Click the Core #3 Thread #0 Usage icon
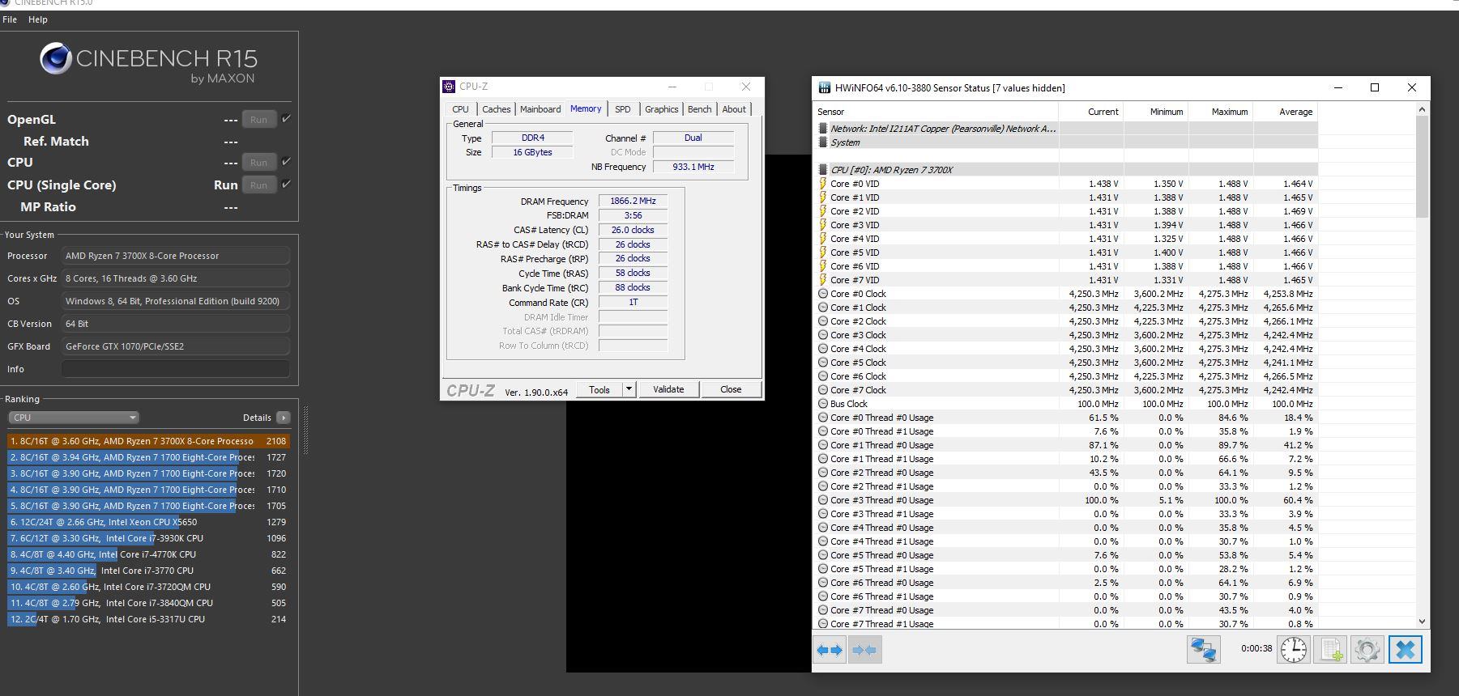 (823, 500)
